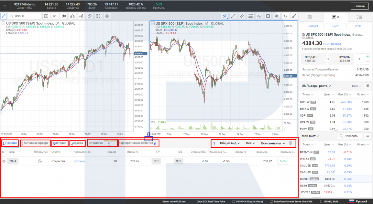This screenshot has height=204, width=373.
Task: Open the depth list panel tab icon
Action: 359,17
